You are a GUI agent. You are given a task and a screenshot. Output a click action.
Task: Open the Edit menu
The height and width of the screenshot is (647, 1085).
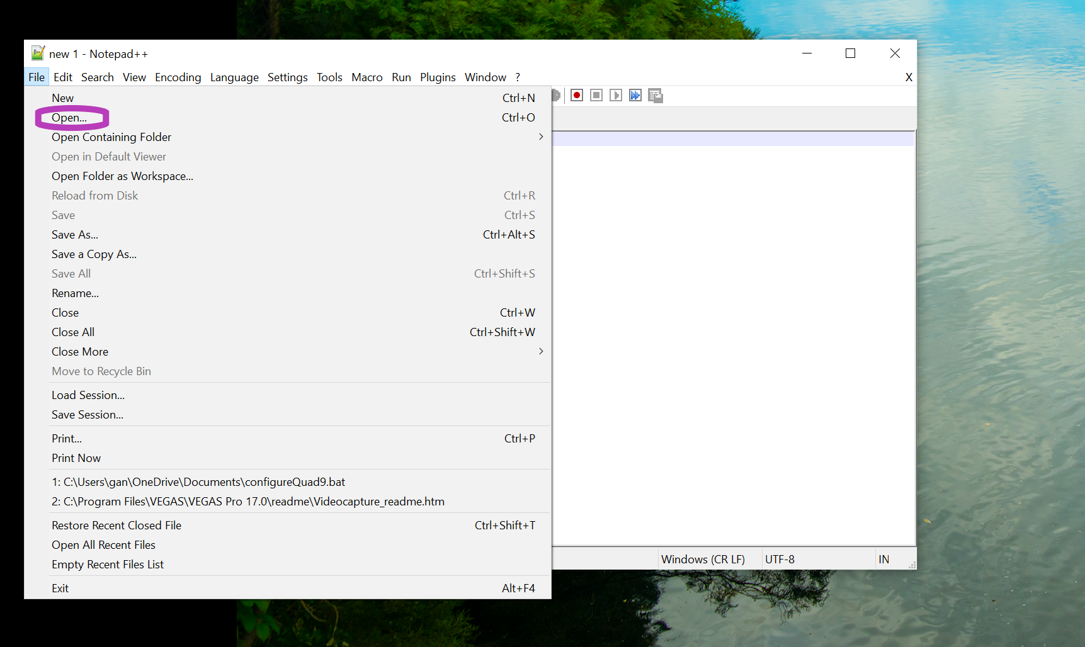[63, 77]
